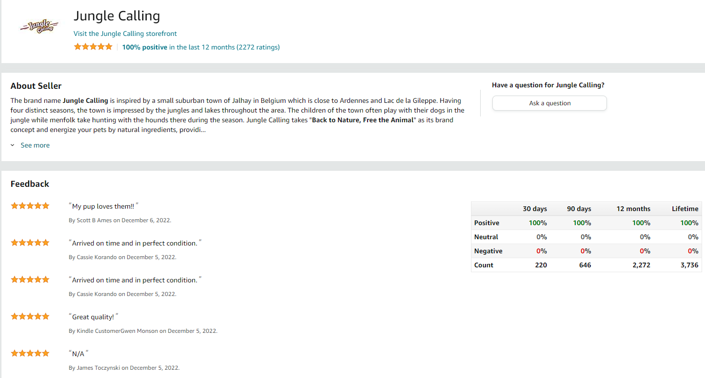Click the '90 days' column header
The image size is (705, 378).
[x=579, y=209]
